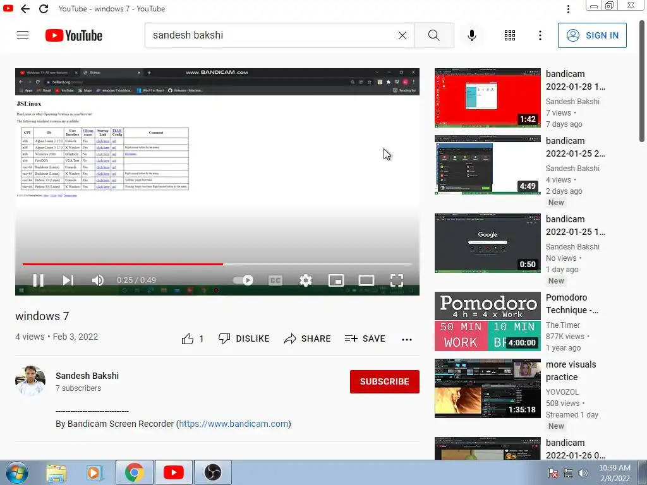Switch to theater mode

366,280
